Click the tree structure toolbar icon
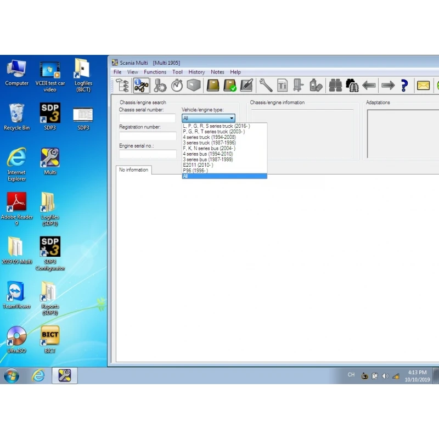 tap(122, 86)
